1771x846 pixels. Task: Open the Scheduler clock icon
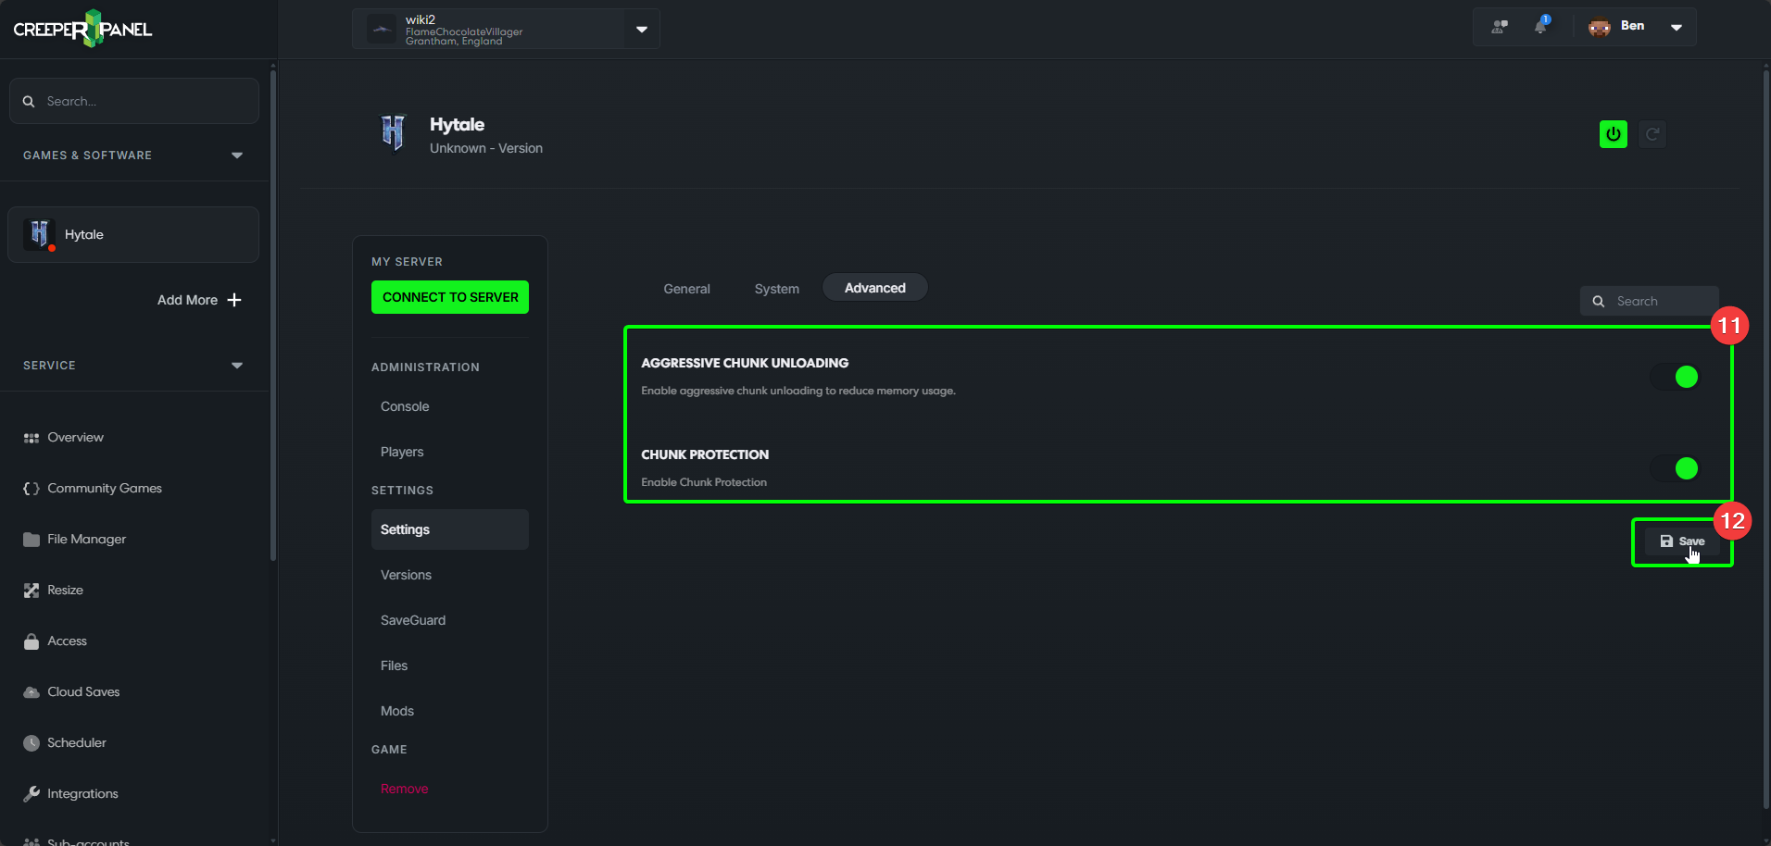(x=31, y=742)
